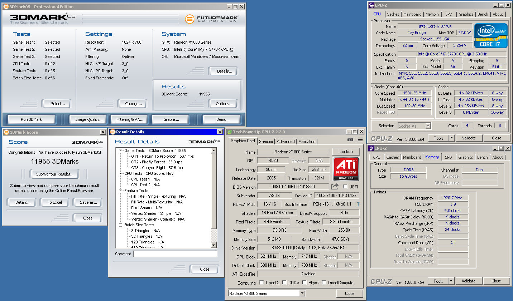Click the Filtering & AA... button
This screenshot has width=513, height=301.
[x=130, y=119]
